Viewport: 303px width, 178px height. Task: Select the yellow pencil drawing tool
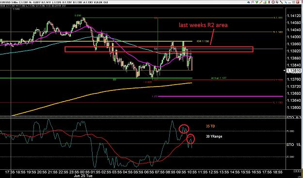[261, 2]
